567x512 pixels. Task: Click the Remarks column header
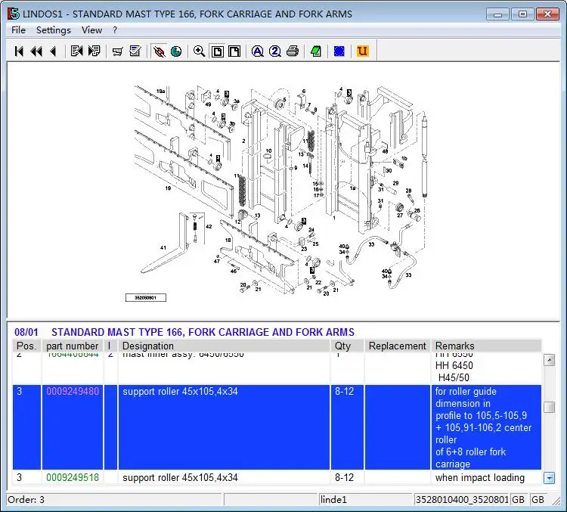(486, 346)
